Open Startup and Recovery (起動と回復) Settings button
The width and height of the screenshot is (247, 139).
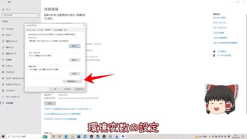coord(75,74)
